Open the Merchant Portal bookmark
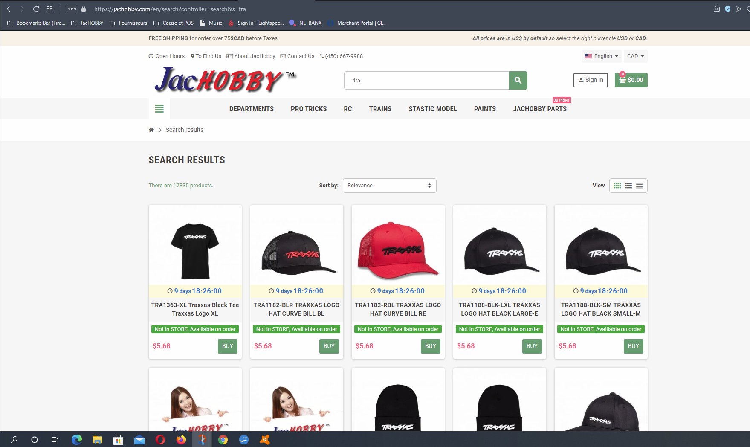Viewport: 750px width, 447px height. click(x=357, y=23)
